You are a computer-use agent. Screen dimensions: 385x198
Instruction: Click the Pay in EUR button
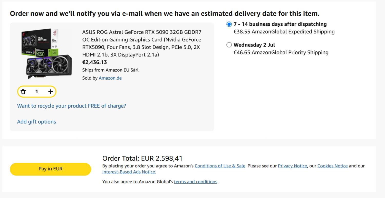click(x=50, y=169)
